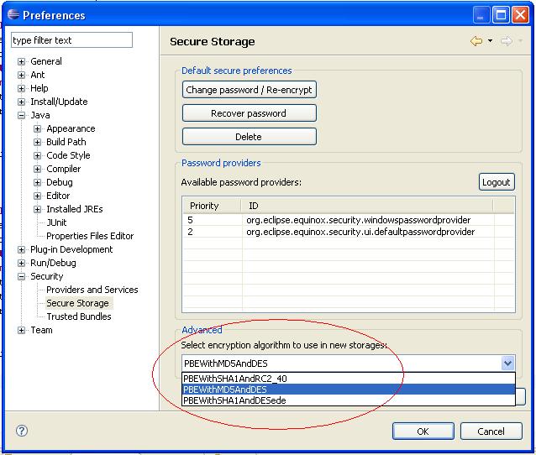This screenshot has height=455, width=536.
Task: Expand the Appearance node under Java
Action: (x=38, y=128)
